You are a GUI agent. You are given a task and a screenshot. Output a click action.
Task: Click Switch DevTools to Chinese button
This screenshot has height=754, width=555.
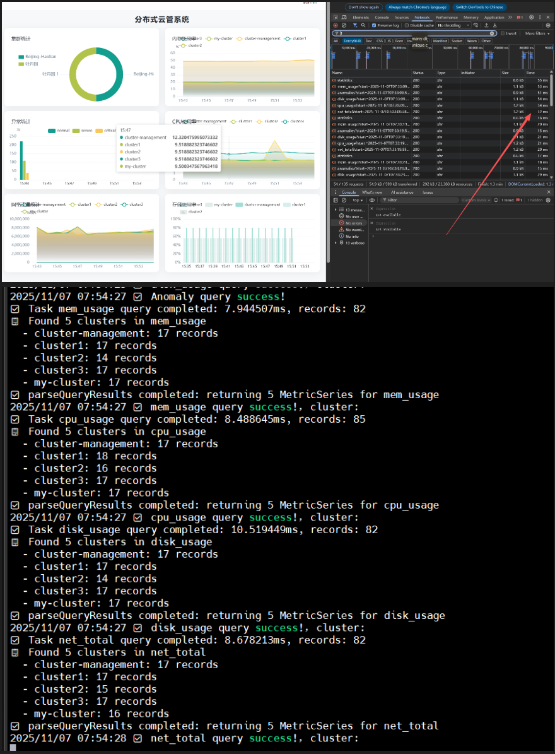coord(479,7)
